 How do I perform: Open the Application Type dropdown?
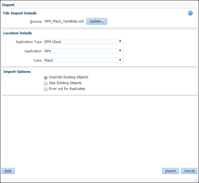coord(83,42)
